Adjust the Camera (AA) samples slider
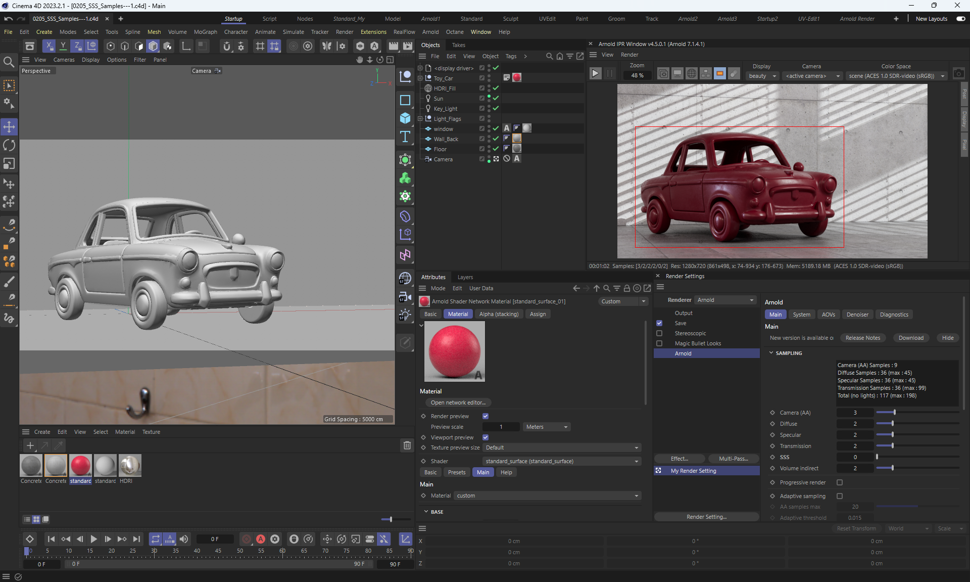970x582 pixels. click(x=894, y=413)
